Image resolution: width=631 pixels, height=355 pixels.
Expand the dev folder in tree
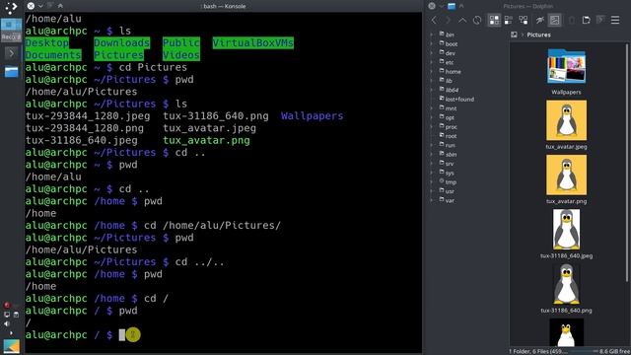tap(432, 53)
